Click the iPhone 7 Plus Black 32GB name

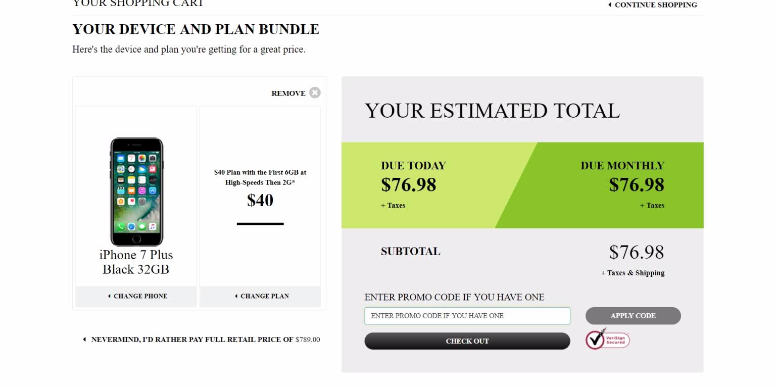click(136, 262)
